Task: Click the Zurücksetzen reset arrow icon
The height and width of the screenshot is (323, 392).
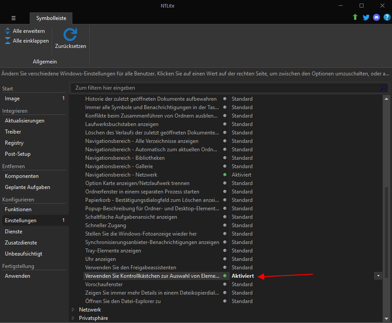Action: 70,35
